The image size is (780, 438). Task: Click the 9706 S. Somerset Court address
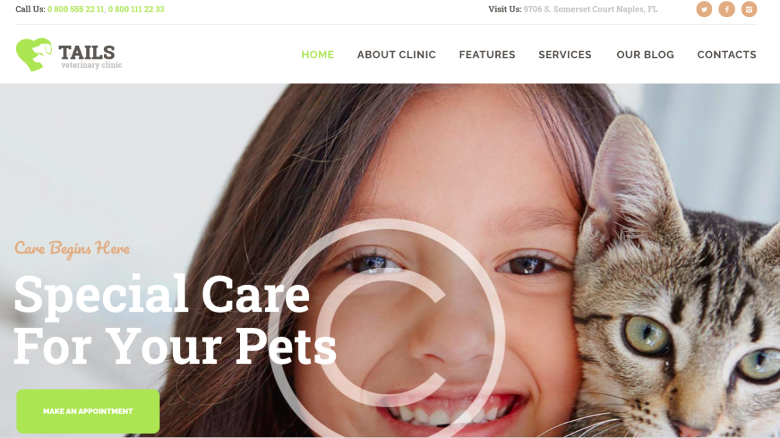[x=590, y=9]
